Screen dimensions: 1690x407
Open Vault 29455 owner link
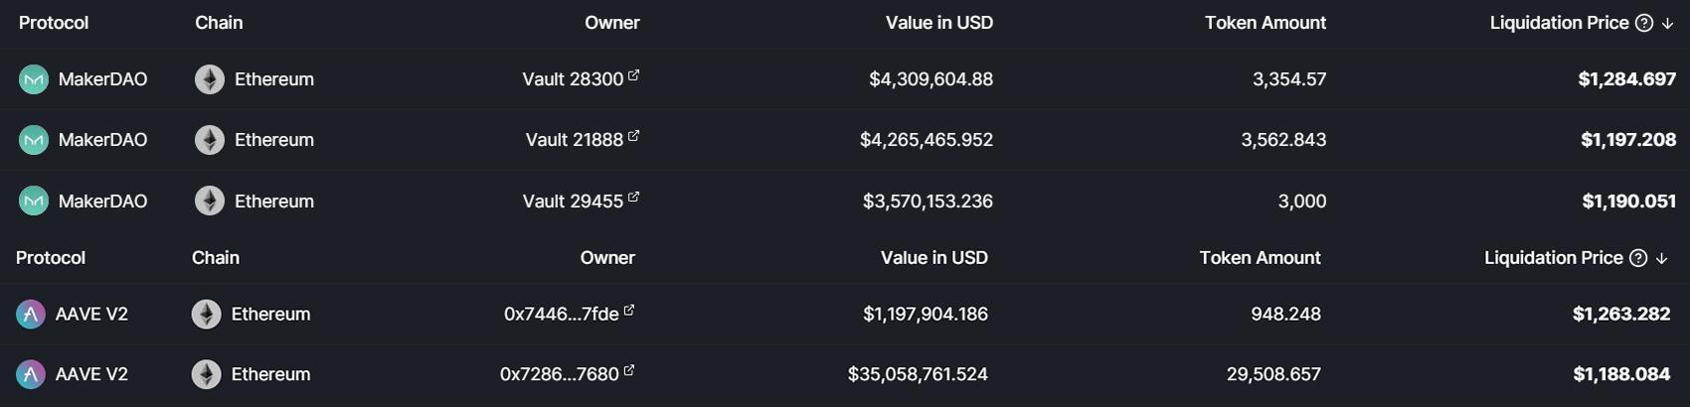[573, 202]
